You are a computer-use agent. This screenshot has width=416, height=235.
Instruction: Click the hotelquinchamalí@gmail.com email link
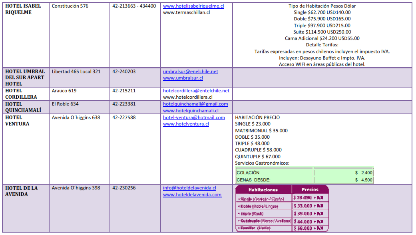(195, 104)
